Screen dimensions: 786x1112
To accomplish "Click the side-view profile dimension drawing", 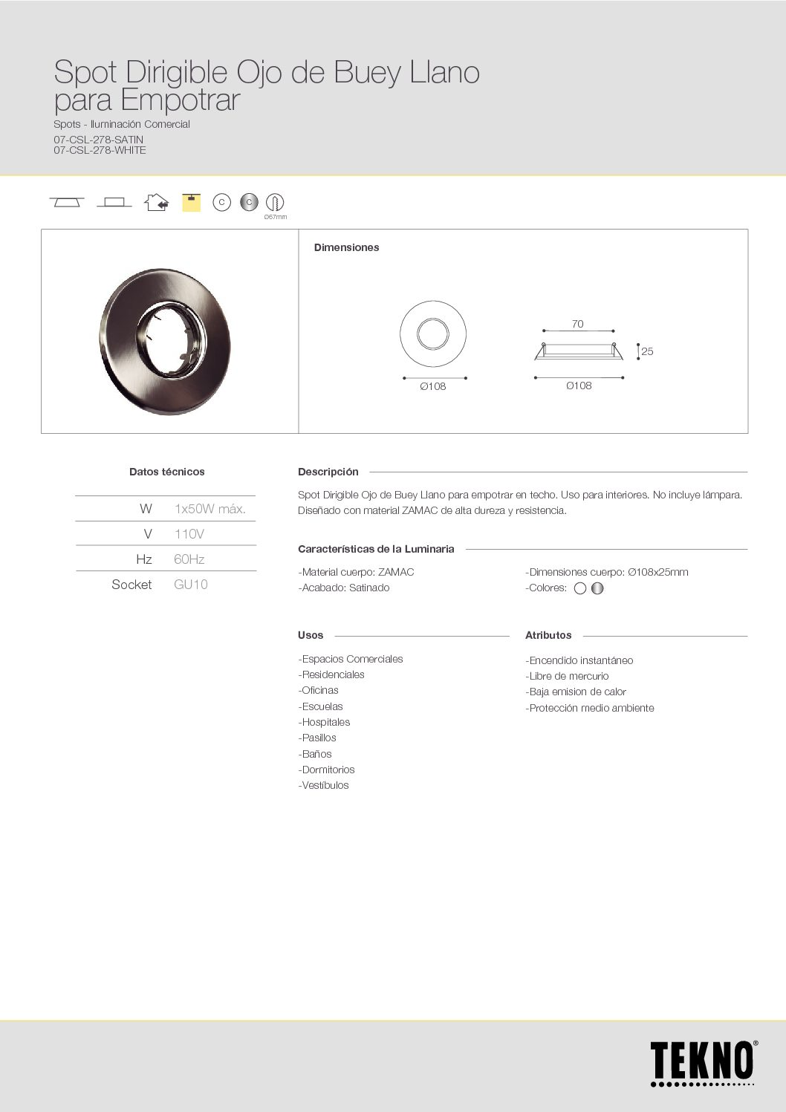I will click(x=579, y=351).
